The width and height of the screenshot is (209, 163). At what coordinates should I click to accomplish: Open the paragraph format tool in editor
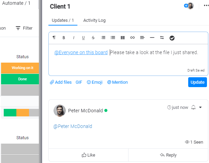pos(54,38)
